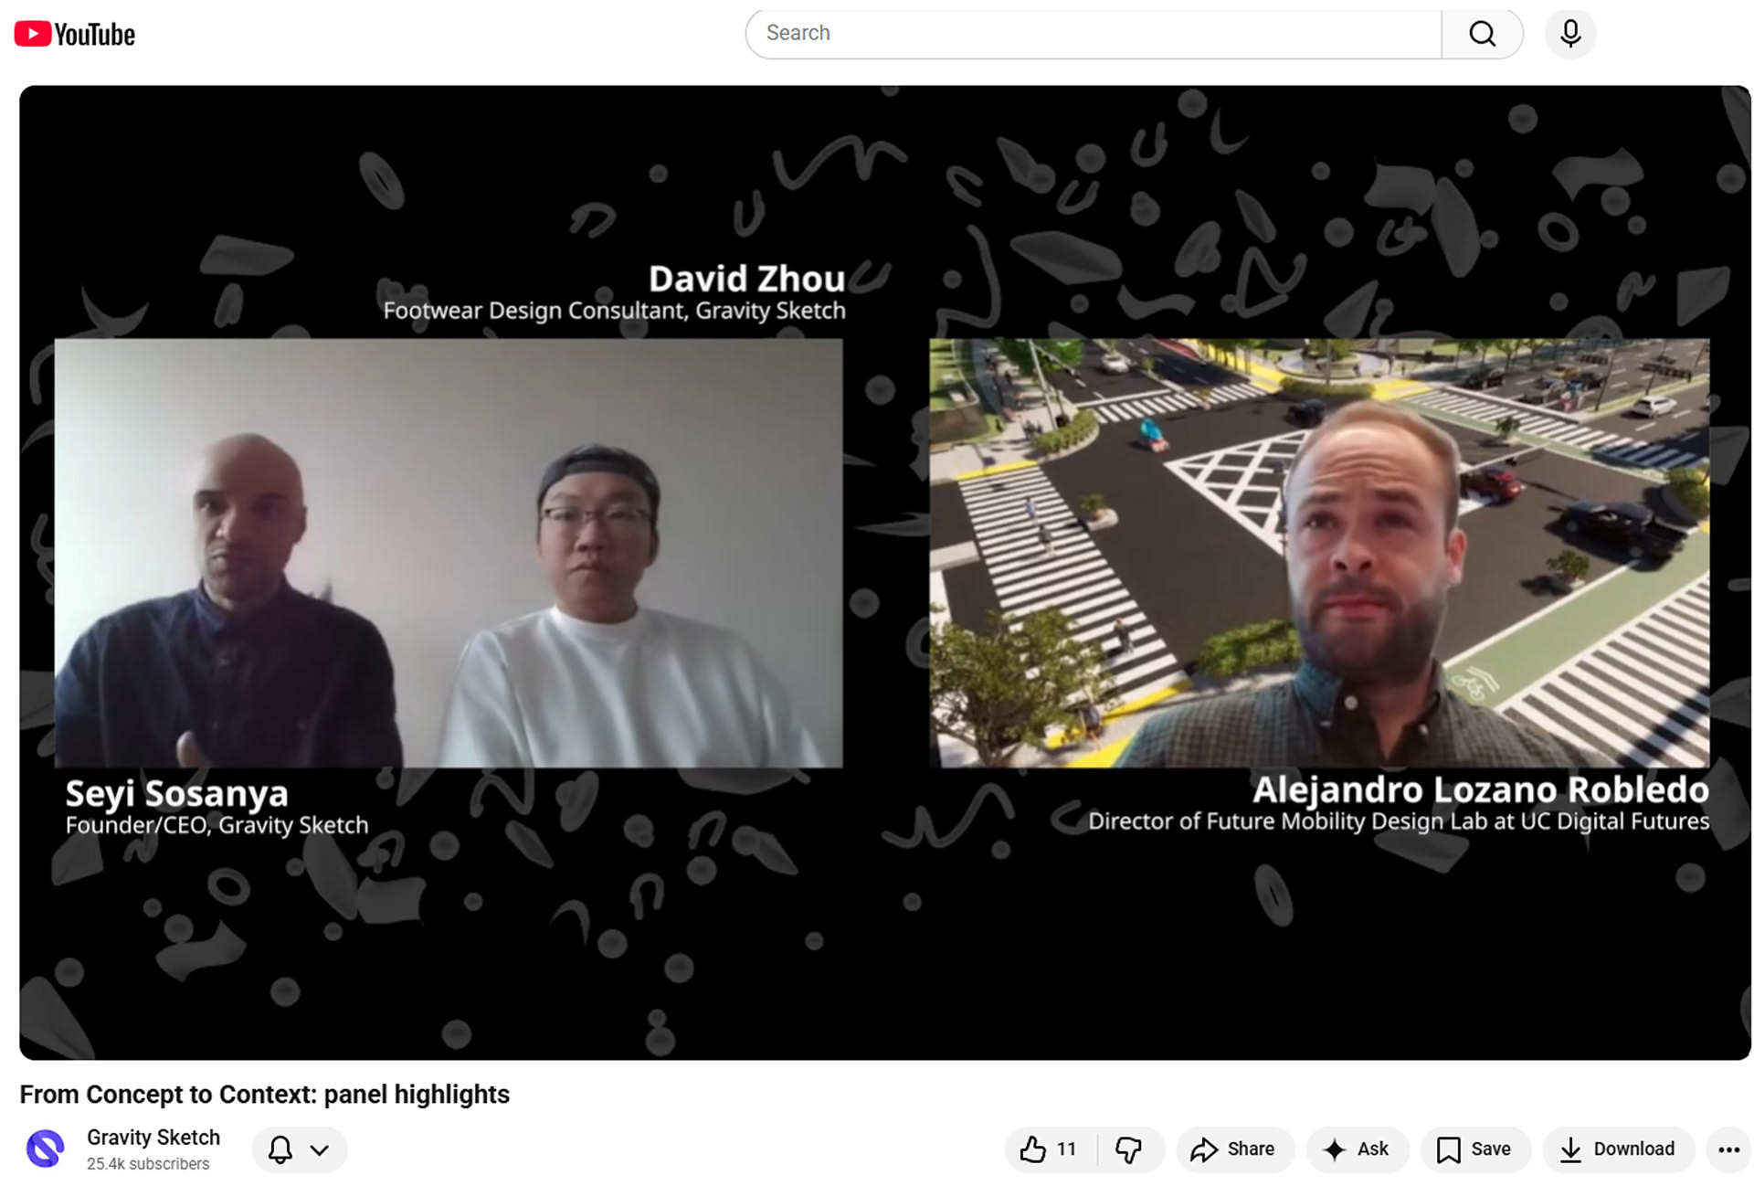Click the YouTube logo icon
1754x1186 pixels.
tap(33, 34)
